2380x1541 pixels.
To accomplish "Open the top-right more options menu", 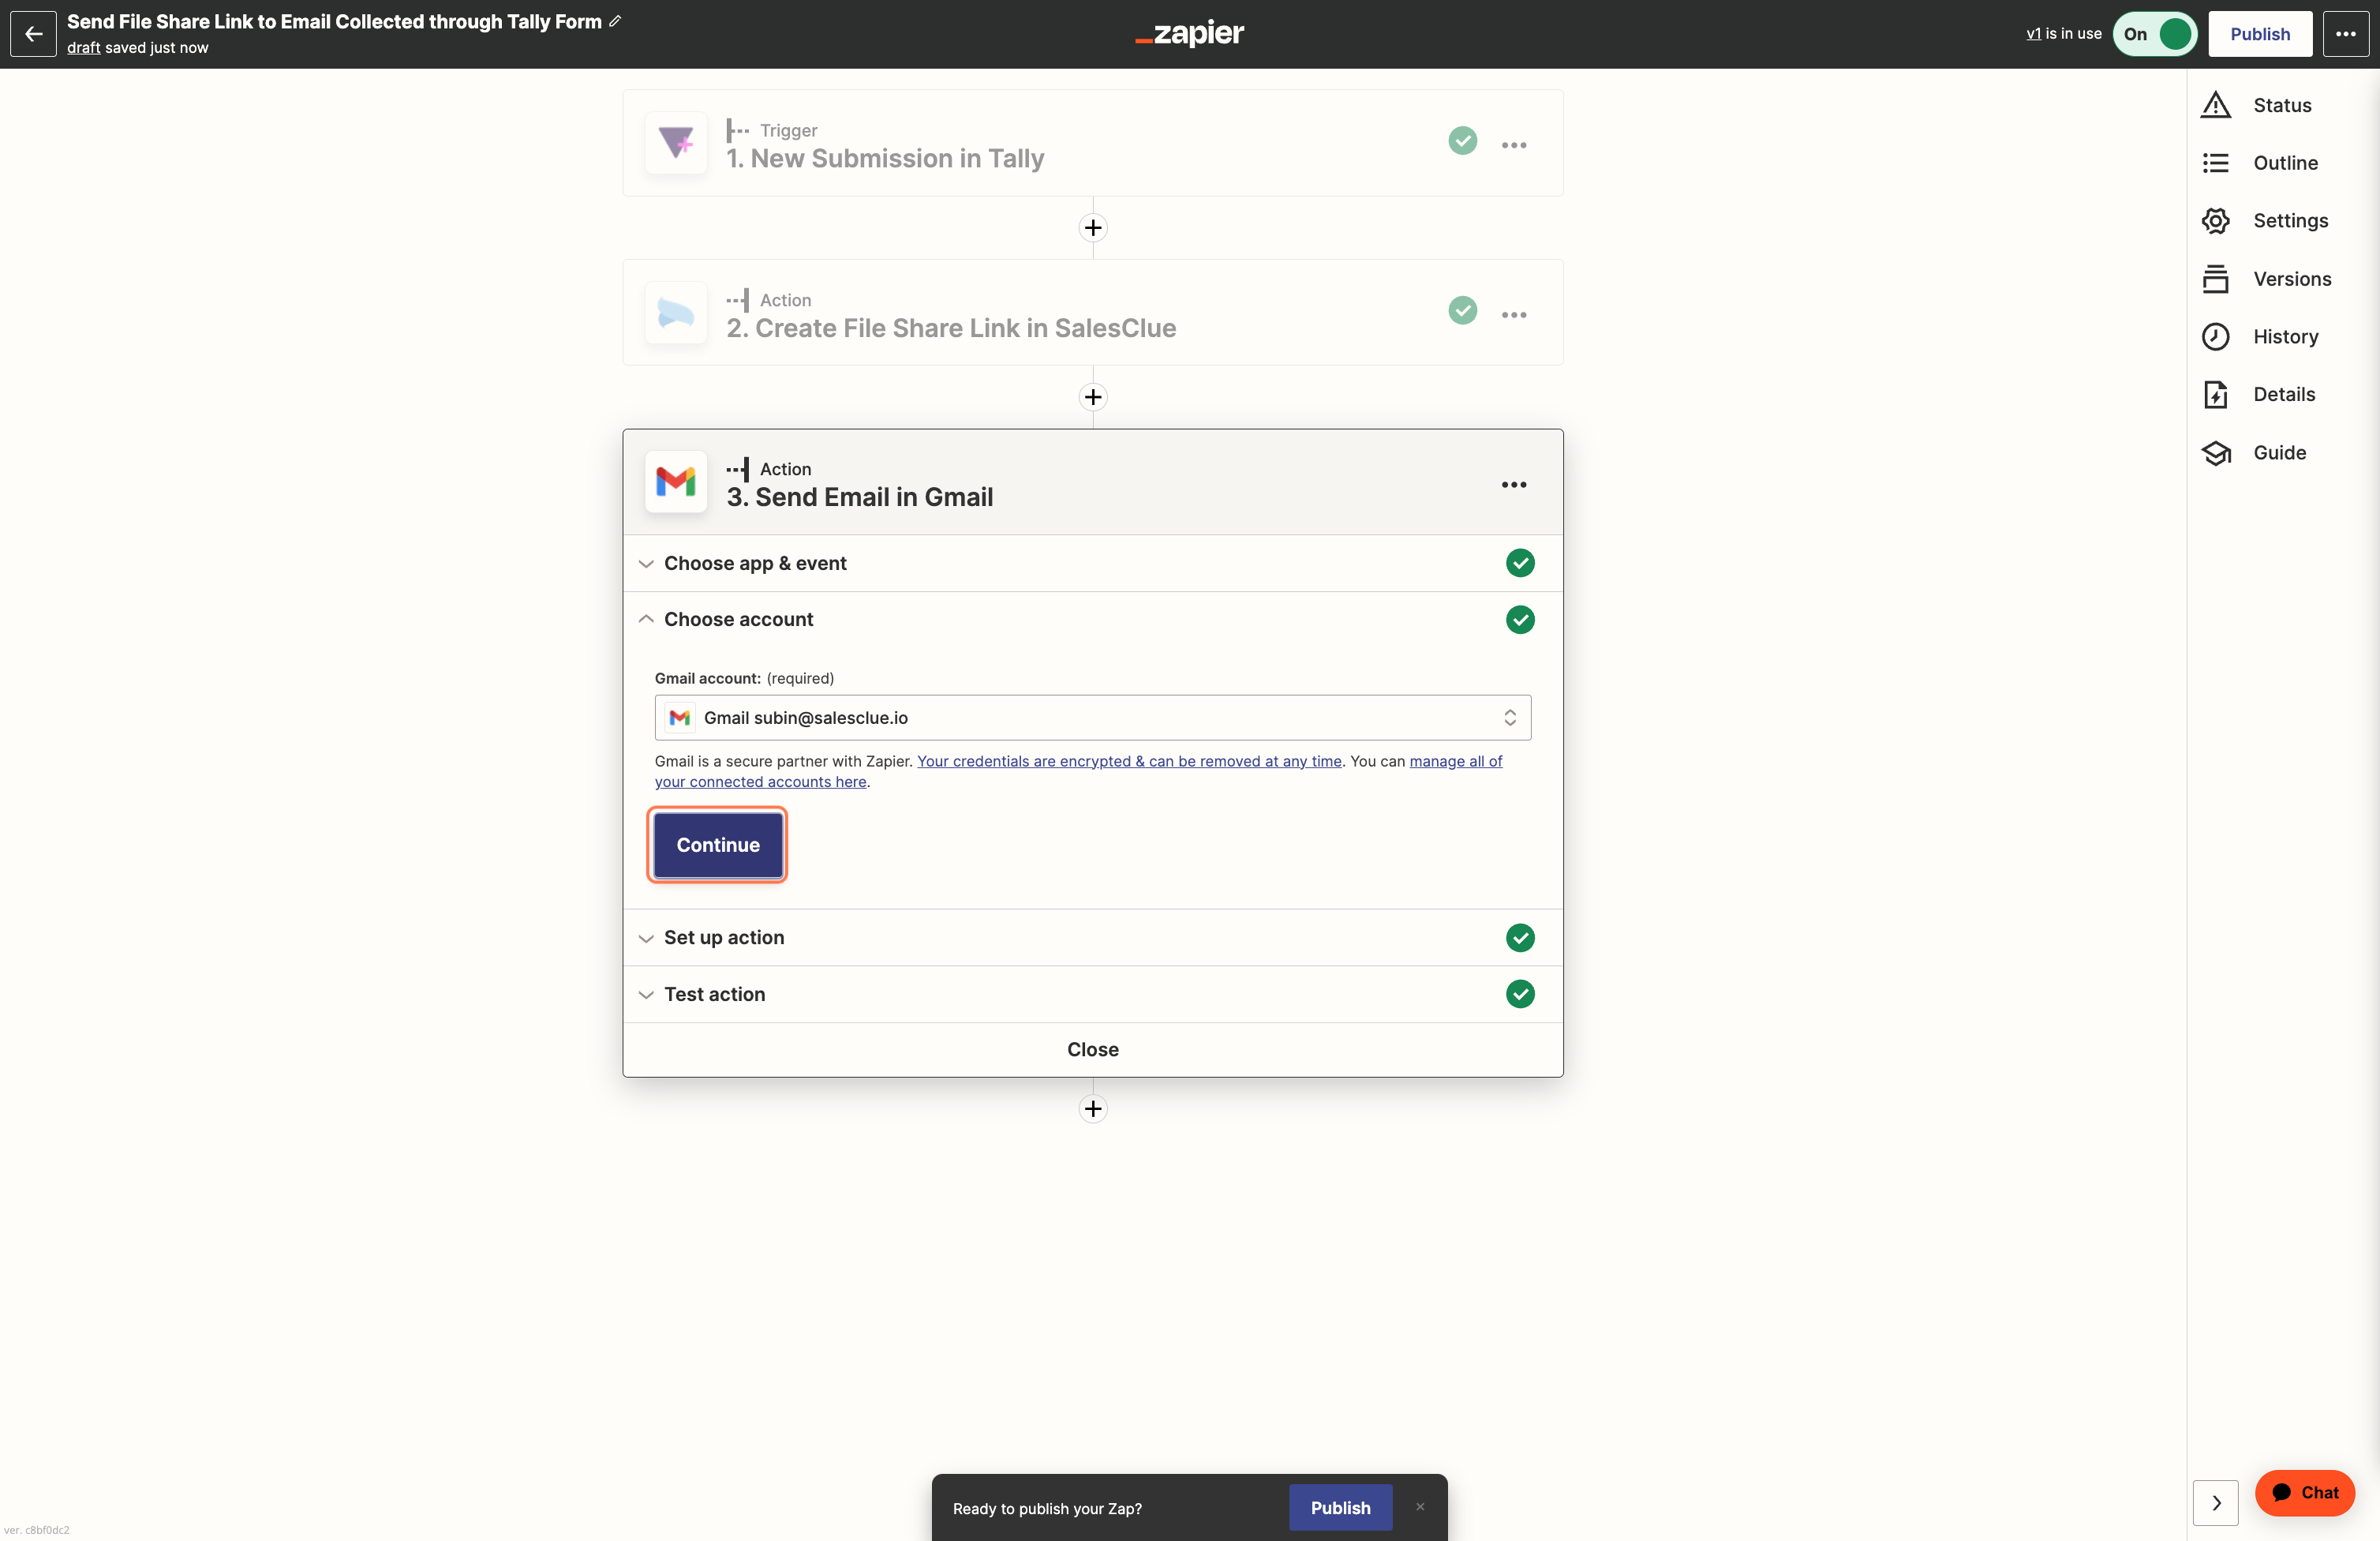I will pyautogui.click(x=2345, y=34).
